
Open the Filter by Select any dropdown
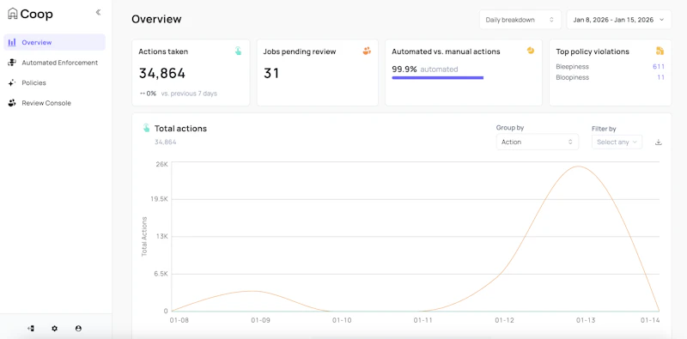pos(617,142)
